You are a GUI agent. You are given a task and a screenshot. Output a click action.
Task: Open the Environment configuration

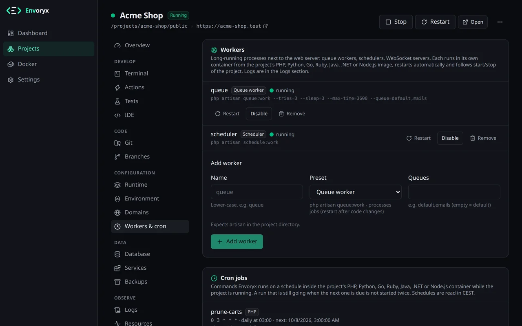(x=150, y=198)
